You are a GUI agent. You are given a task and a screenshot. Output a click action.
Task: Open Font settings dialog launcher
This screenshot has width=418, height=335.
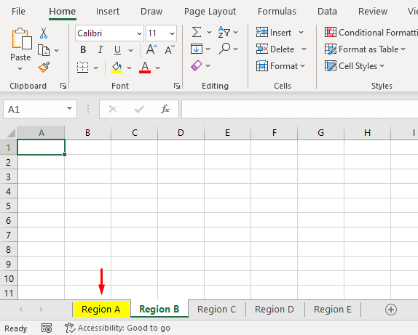tap(177, 86)
